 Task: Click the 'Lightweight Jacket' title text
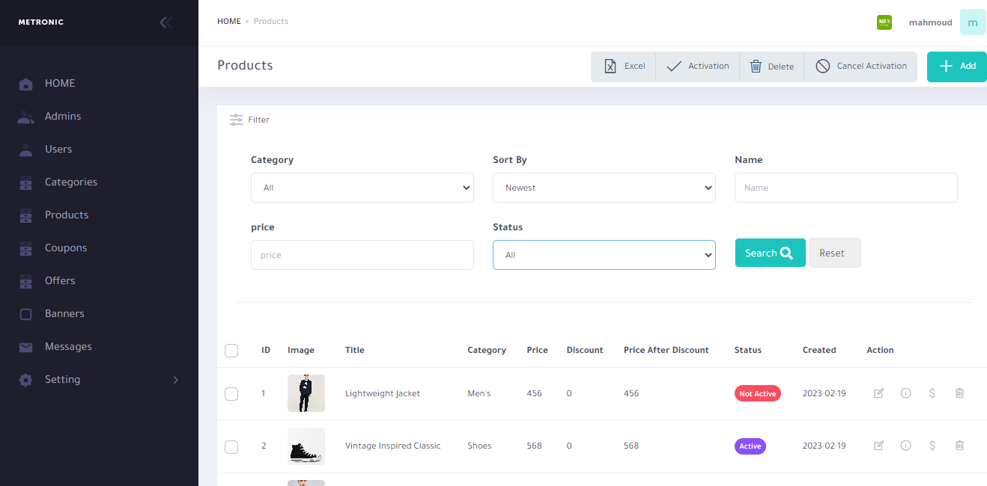[383, 394]
